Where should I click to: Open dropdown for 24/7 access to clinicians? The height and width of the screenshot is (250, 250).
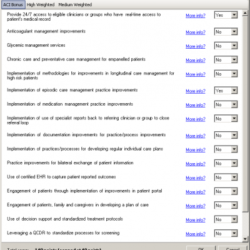pyautogui.click(x=226, y=15)
